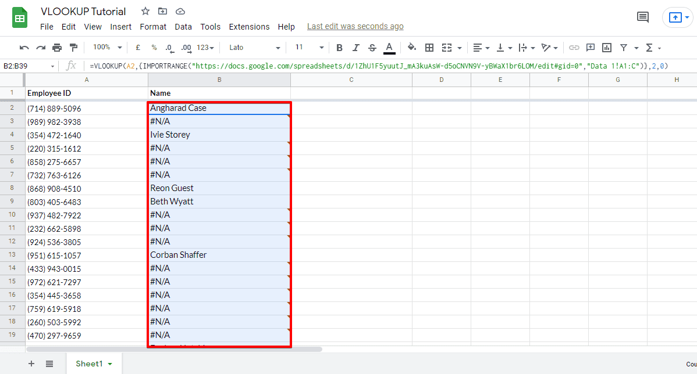Open the fill color picker

(411, 47)
